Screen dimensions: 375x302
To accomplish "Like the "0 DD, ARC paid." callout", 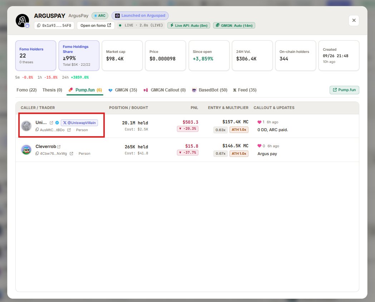I will (x=259, y=122).
